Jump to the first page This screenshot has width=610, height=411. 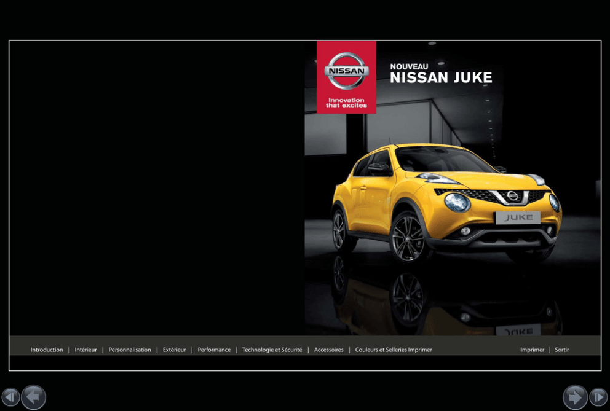(x=10, y=397)
